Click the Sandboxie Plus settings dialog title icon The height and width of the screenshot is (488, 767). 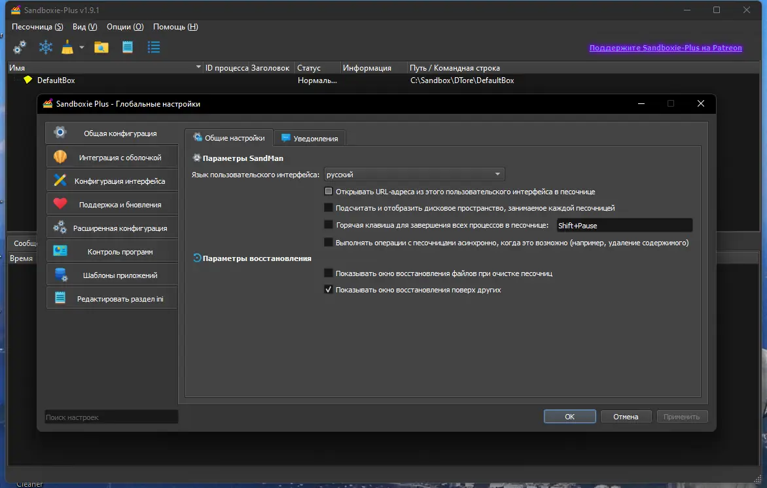click(48, 103)
